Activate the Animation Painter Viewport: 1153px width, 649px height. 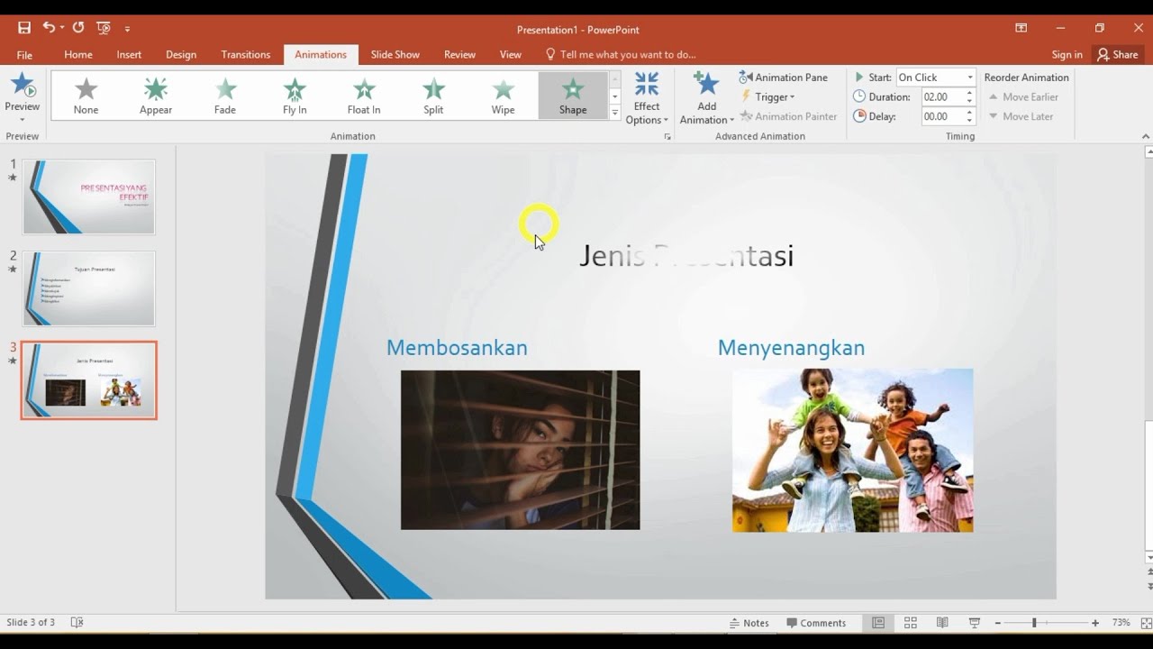point(789,116)
